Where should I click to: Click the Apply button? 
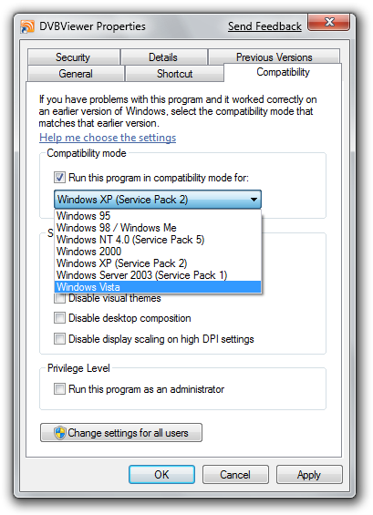[309, 475]
